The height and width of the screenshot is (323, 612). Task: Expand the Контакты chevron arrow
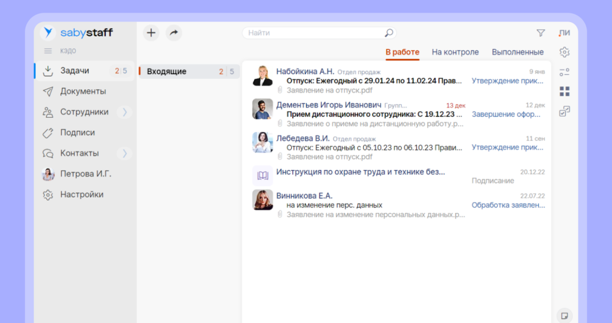tap(124, 153)
